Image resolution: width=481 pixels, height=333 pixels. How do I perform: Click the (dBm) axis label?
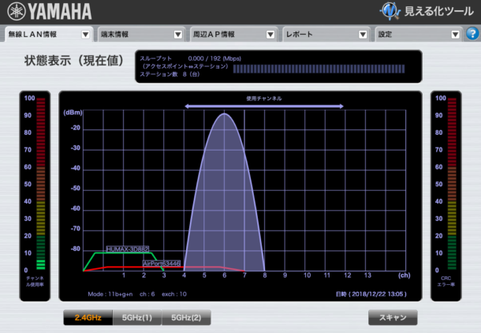(73, 113)
